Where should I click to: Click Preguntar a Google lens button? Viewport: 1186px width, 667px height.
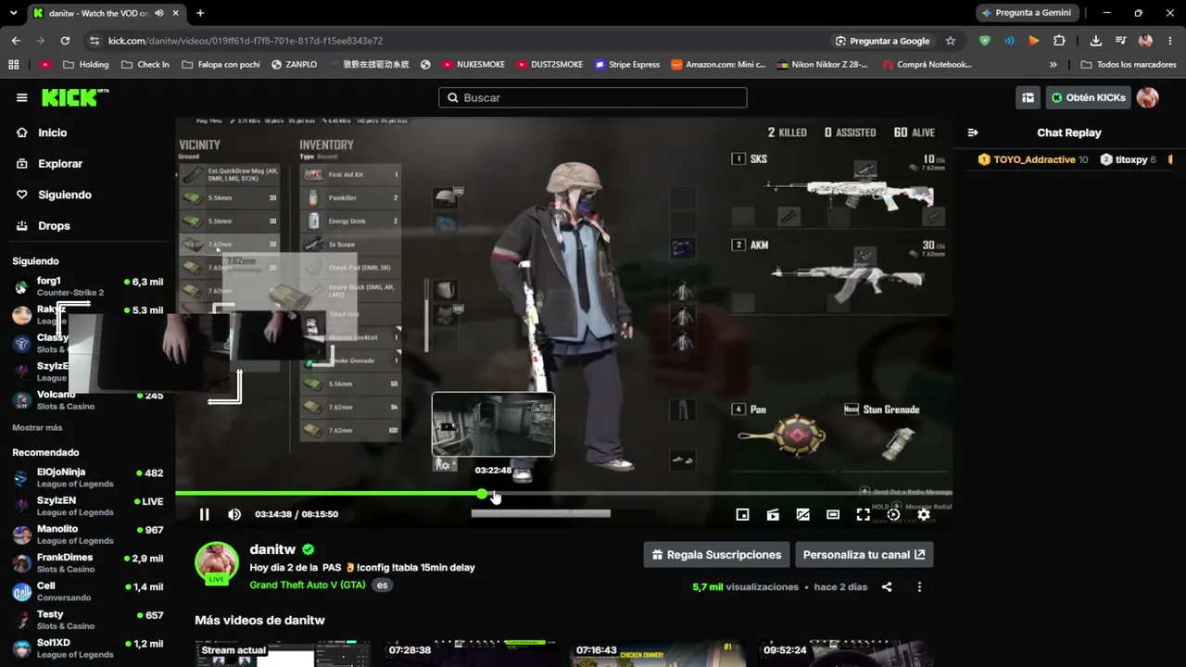(883, 41)
